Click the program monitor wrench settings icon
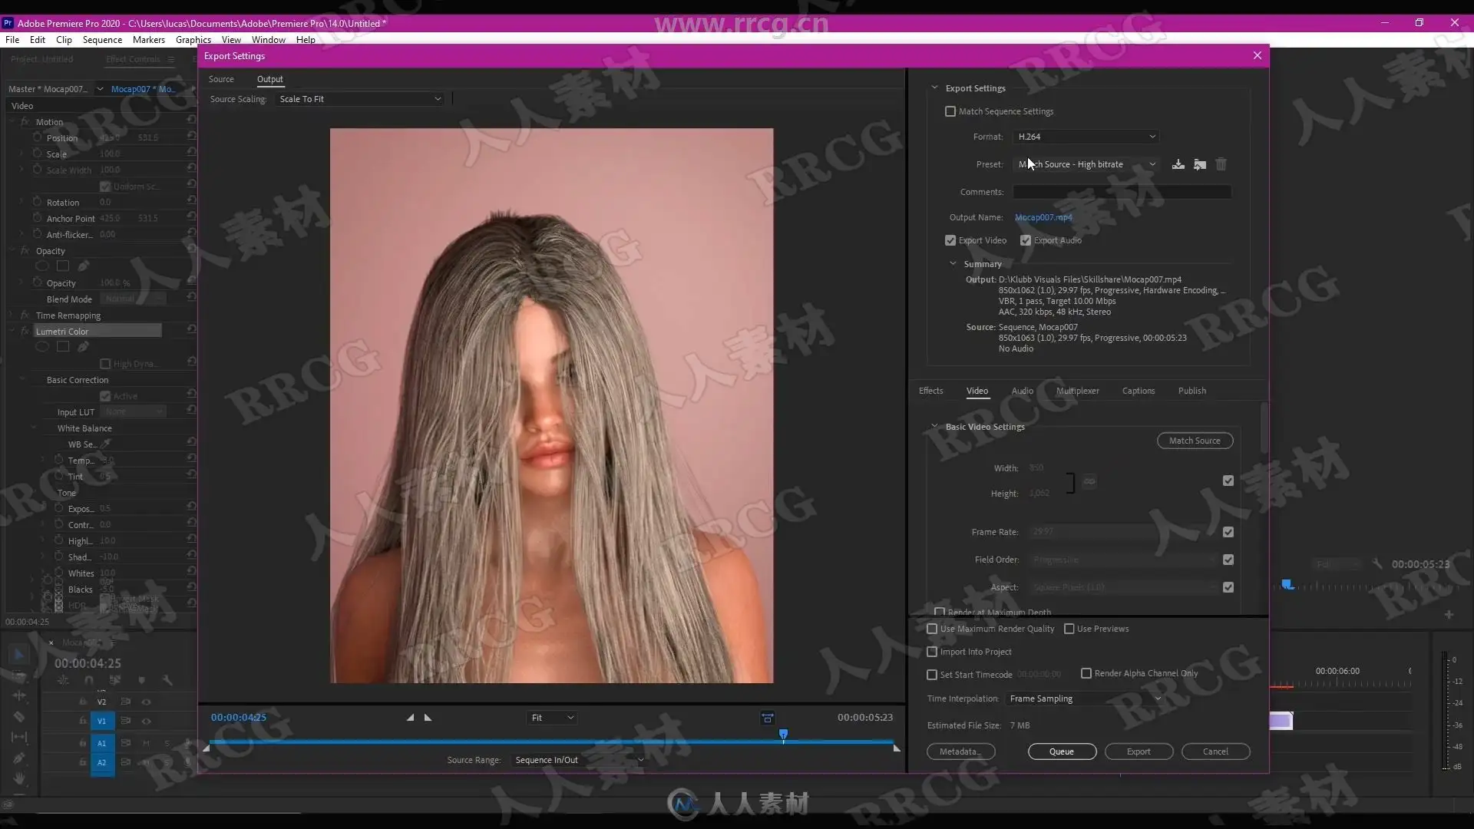Screen dimensions: 1474x829 click(x=1377, y=564)
